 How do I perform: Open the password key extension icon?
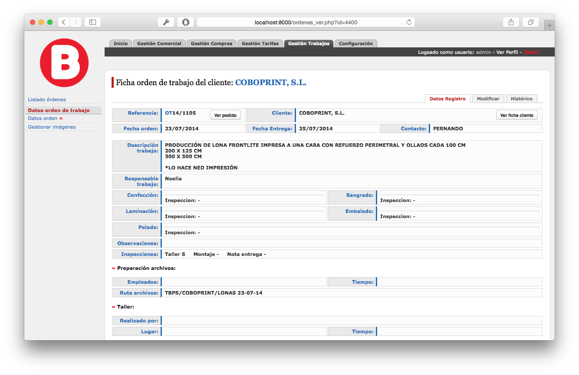pyautogui.click(x=166, y=22)
